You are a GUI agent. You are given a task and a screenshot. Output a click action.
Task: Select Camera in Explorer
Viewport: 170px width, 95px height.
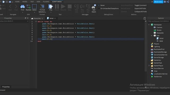[x=159, y=27]
